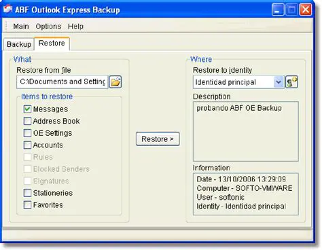Click inside the Description text box
Screen dimensions: 322x250
click(246, 132)
